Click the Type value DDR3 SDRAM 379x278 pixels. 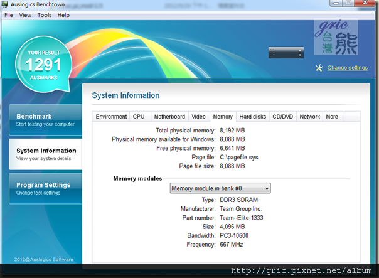click(x=238, y=200)
